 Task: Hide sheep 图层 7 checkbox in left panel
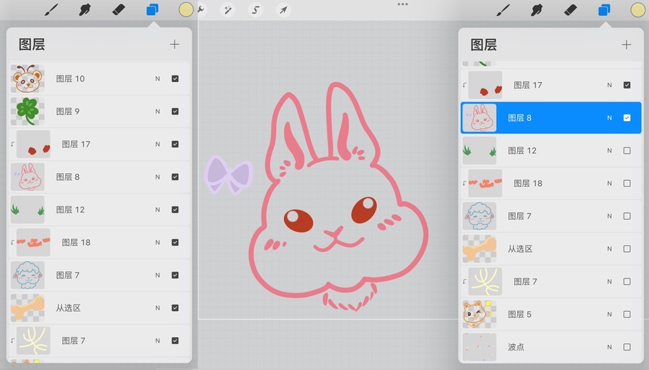(175, 275)
